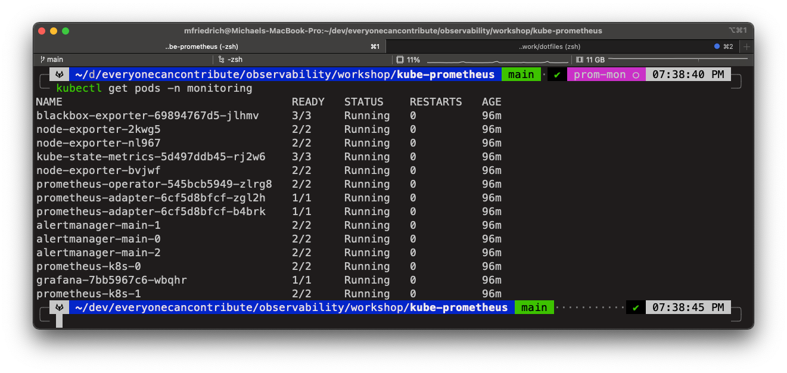Click the GitLab fox icon in top prompt
The image size is (787, 373).
[x=60, y=74]
